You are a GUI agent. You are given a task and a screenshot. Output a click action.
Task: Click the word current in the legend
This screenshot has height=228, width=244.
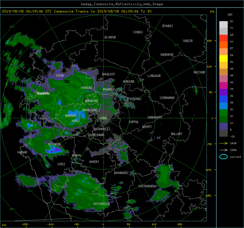[x=235, y=157]
